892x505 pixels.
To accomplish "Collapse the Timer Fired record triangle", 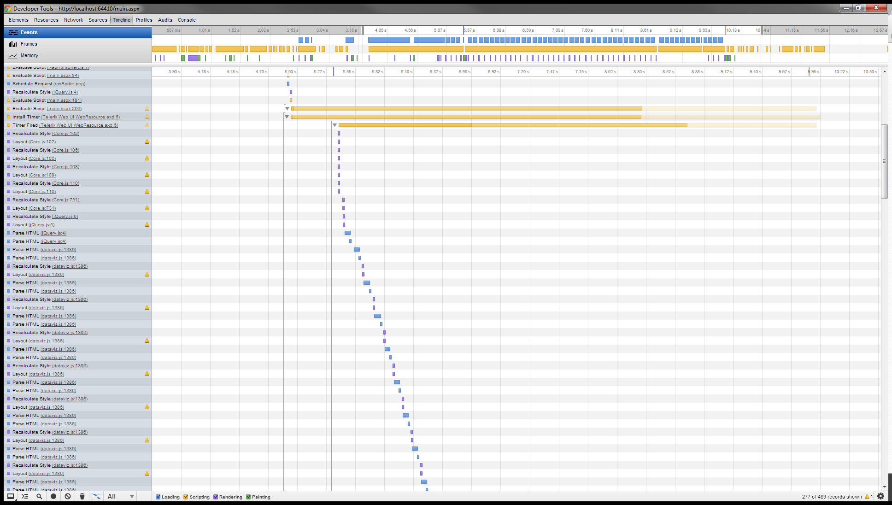I will [x=334, y=125].
